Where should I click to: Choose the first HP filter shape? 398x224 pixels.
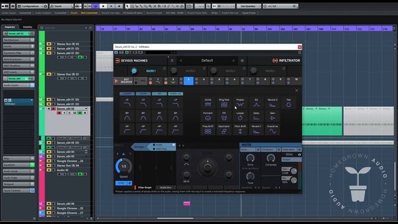[x=127, y=129]
